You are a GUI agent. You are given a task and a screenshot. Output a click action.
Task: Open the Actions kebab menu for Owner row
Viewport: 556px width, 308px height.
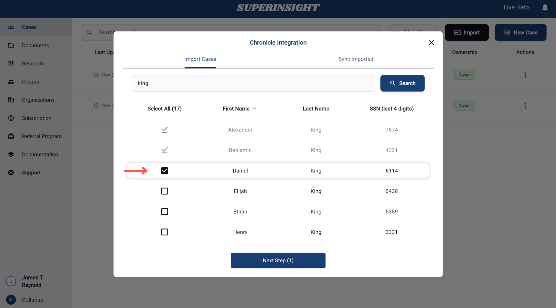(525, 75)
